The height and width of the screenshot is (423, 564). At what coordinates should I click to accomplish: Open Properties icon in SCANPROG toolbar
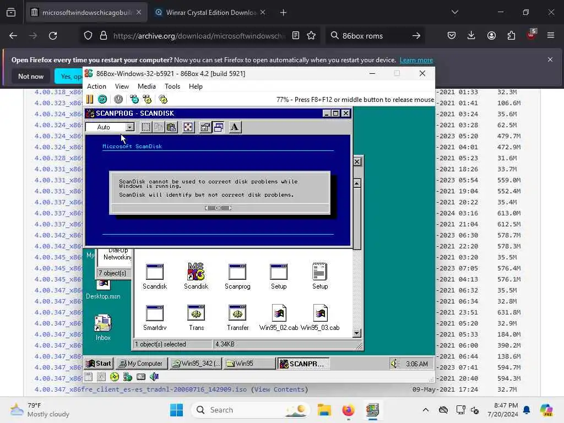pos(205,127)
